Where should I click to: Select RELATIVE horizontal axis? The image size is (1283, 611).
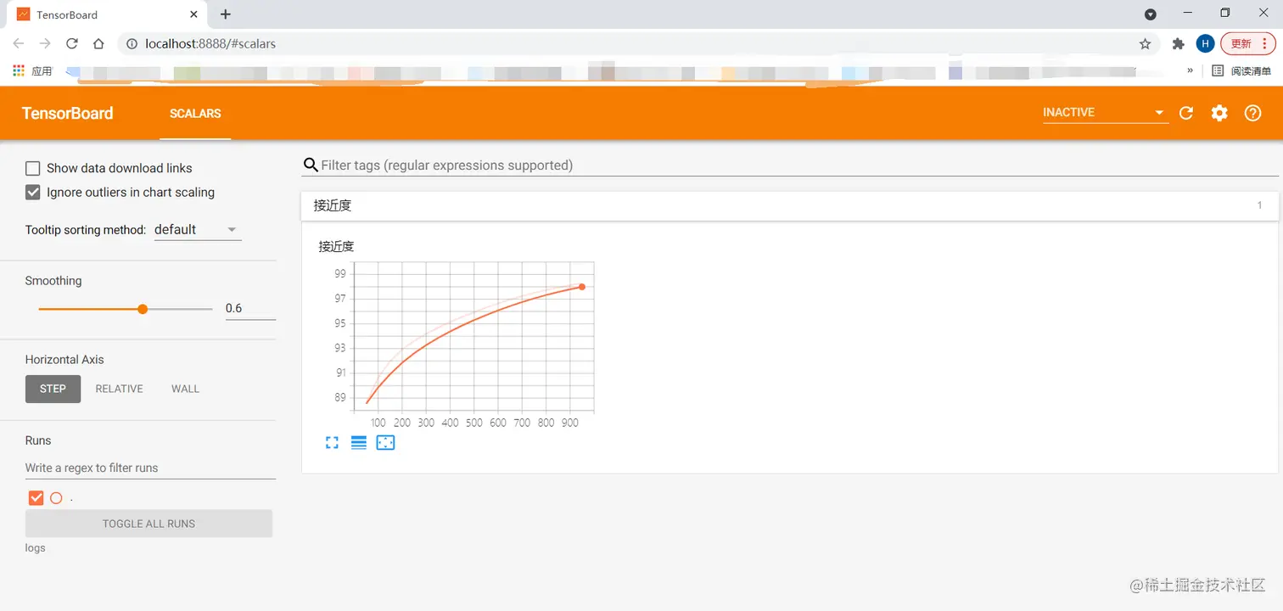pos(119,389)
